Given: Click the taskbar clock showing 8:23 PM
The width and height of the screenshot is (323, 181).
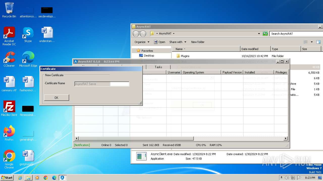Looking at the screenshot, I should click(x=310, y=178).
